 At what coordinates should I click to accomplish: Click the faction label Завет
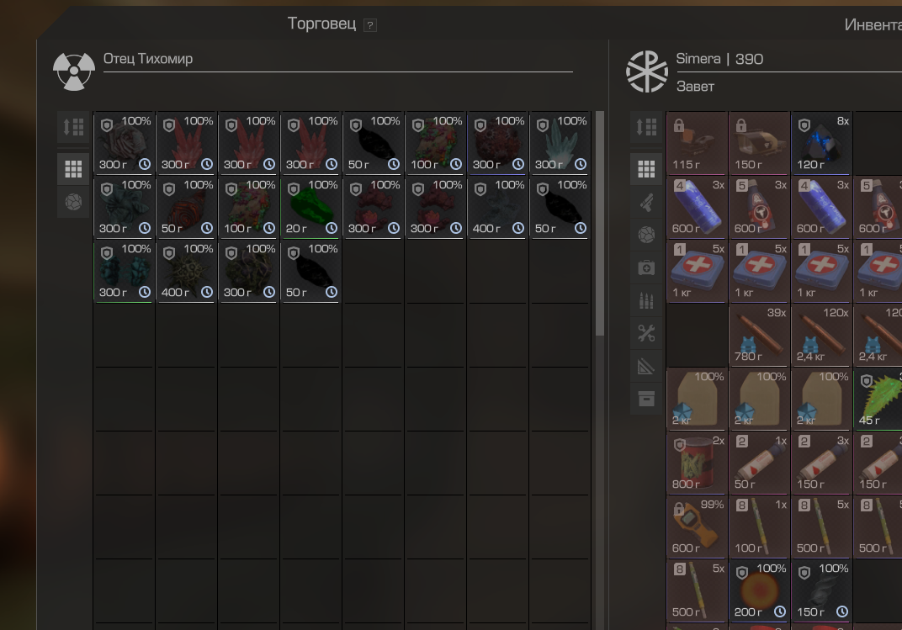pyautogui.click(x=696, y=87)
